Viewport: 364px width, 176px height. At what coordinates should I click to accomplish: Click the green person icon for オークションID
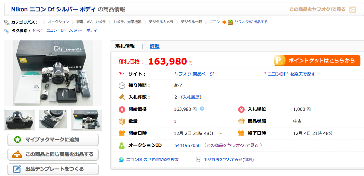click(x=122, y=146)
